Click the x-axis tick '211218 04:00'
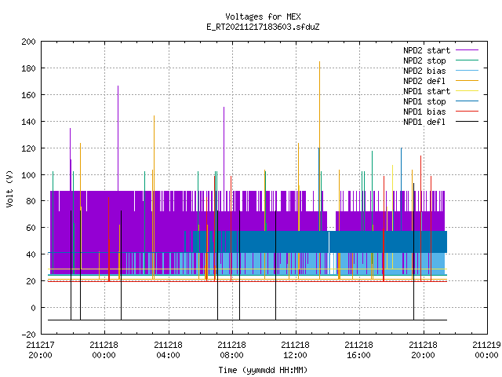The width and height of the screenshot is (502, 377). point(168,350)
